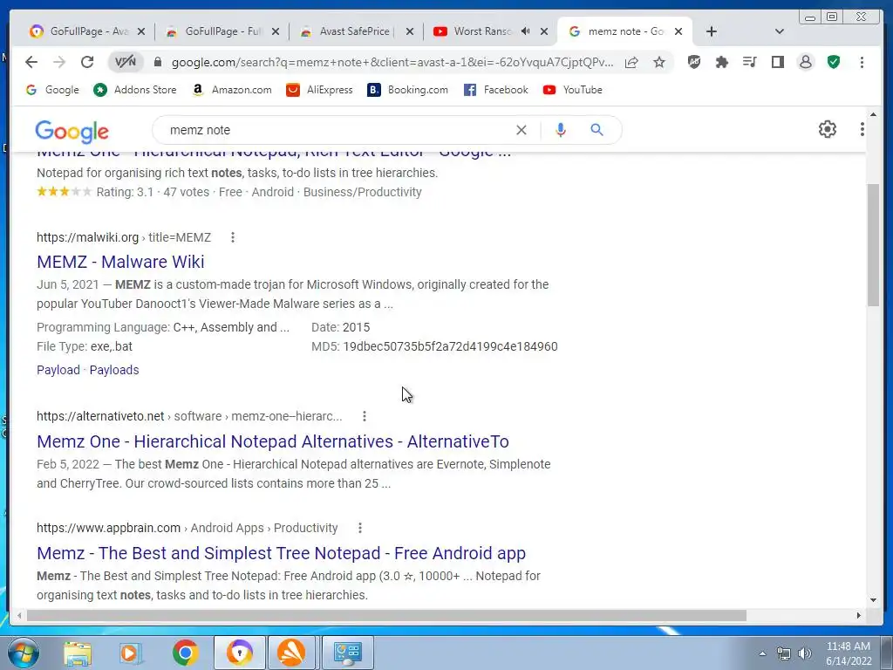Viewport: 893px width, 670px height.
Task: Open the media controls playlist icon
Action: pyautogui.click(x=749, y=62)
